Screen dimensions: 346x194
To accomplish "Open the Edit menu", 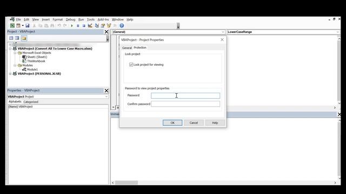I will pyautogui.click(x=26, y=19).
